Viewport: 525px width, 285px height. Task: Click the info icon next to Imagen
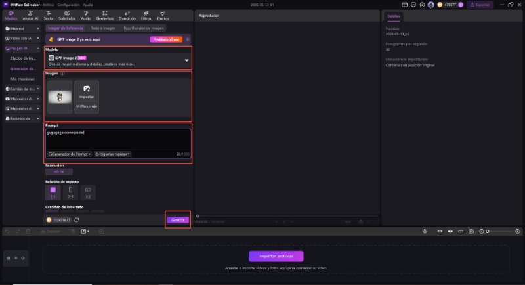(62, 73)
